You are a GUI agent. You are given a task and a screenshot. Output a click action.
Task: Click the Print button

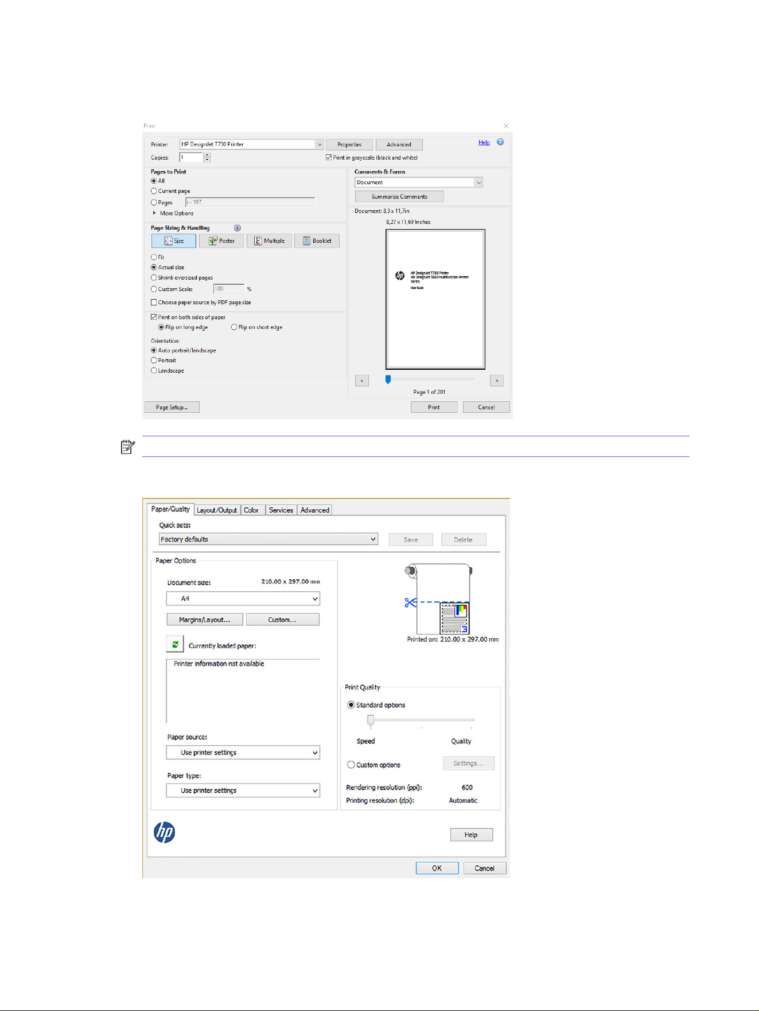(x=434, y=407)
